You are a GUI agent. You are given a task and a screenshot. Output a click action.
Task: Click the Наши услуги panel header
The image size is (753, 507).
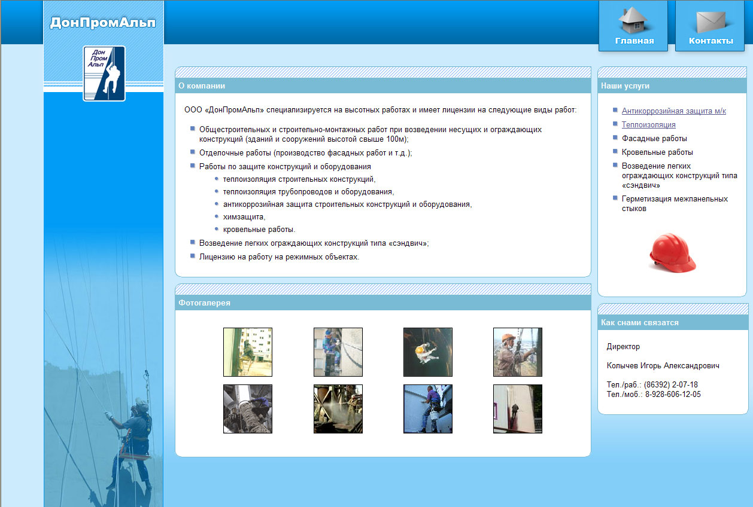(x=624, y=85)
